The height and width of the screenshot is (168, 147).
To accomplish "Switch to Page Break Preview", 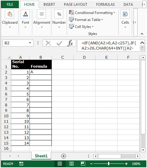I will [83, 164].
